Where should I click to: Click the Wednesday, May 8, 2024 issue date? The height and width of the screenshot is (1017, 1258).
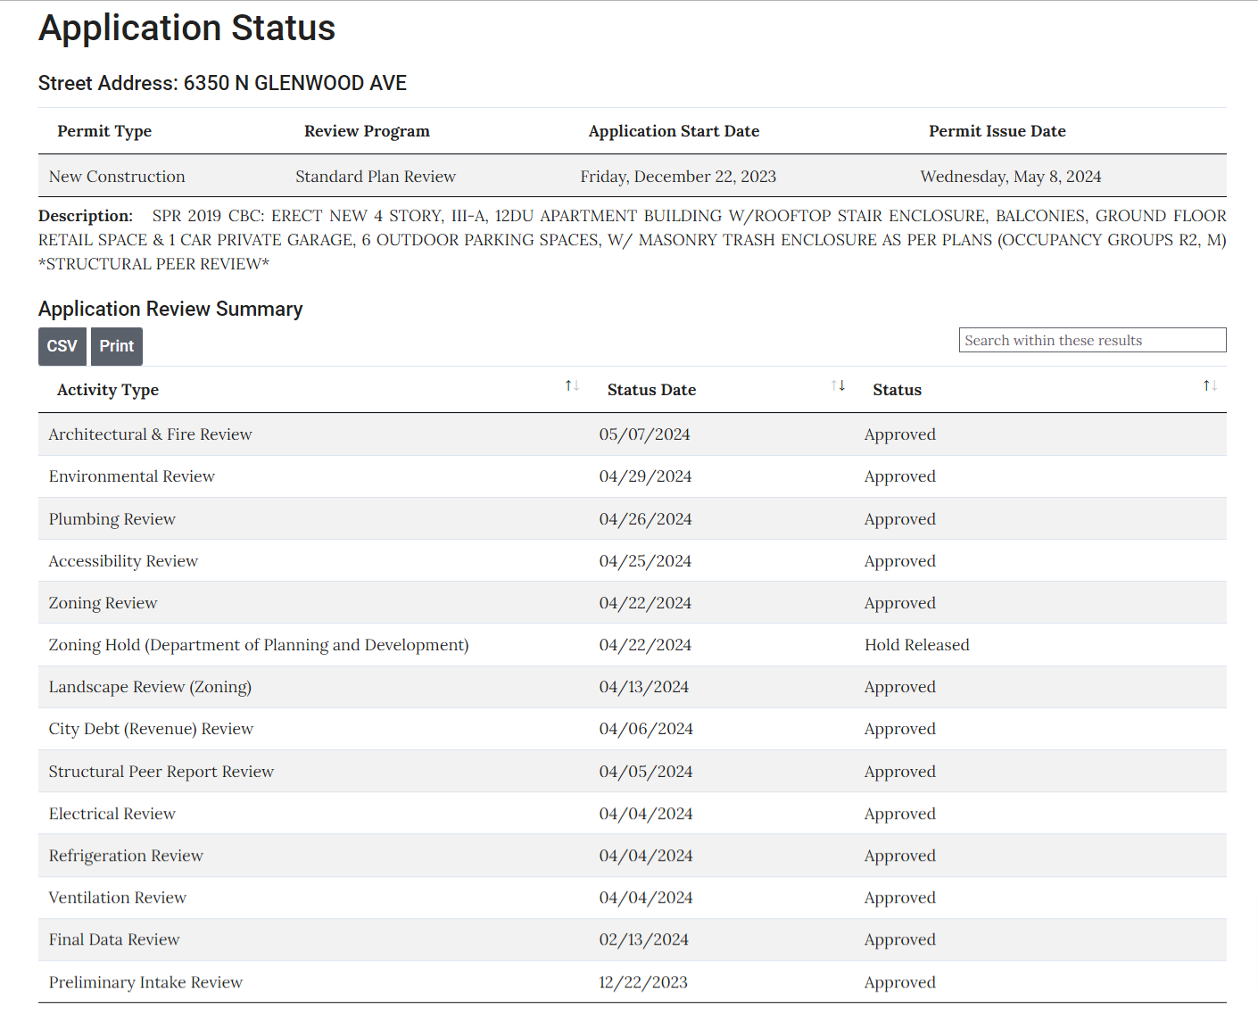click(x=1011, y=177)
